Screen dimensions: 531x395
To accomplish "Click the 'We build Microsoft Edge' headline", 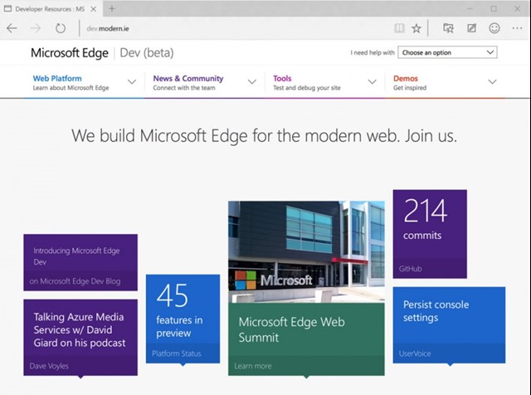I will [264, 136].
